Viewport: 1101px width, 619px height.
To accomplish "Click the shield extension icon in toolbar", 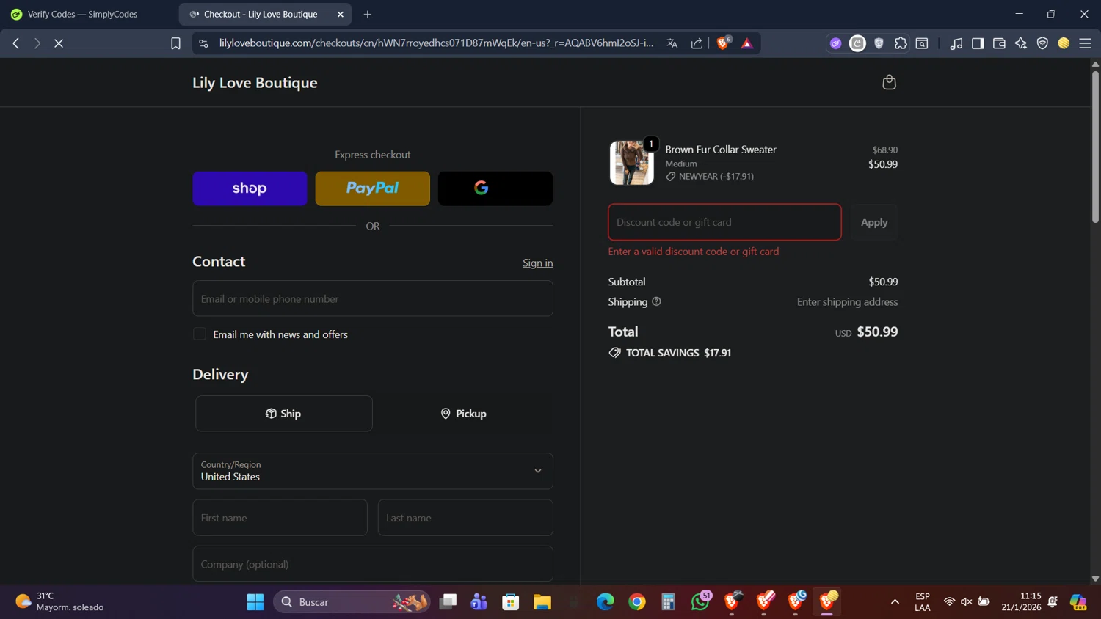I will [879, 43].
